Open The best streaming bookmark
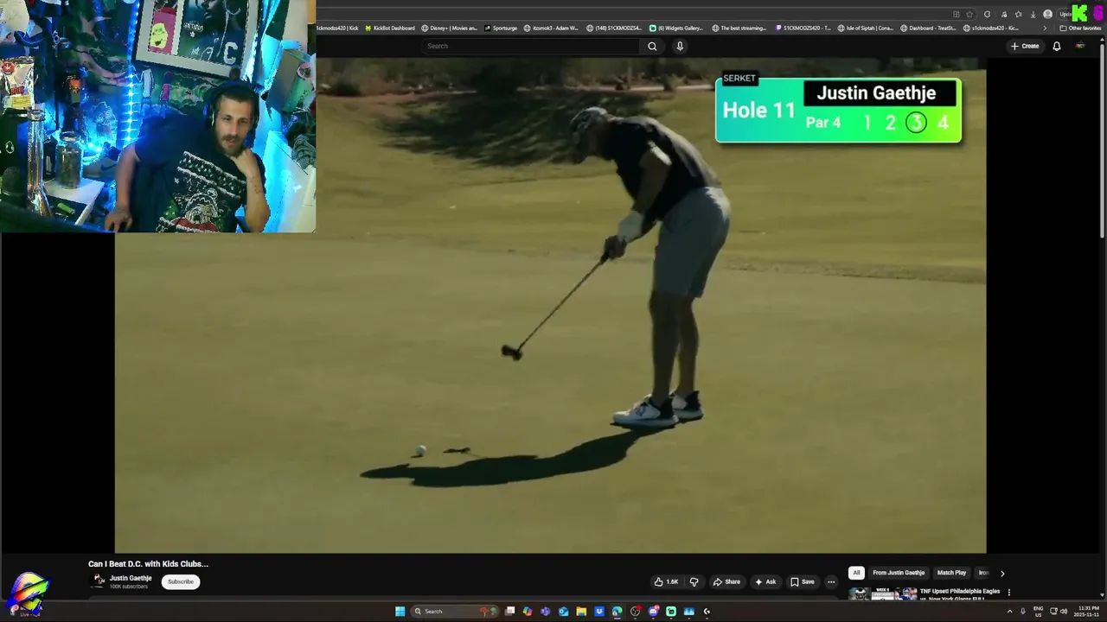1107x622 pixels. [x=739, y=29]
